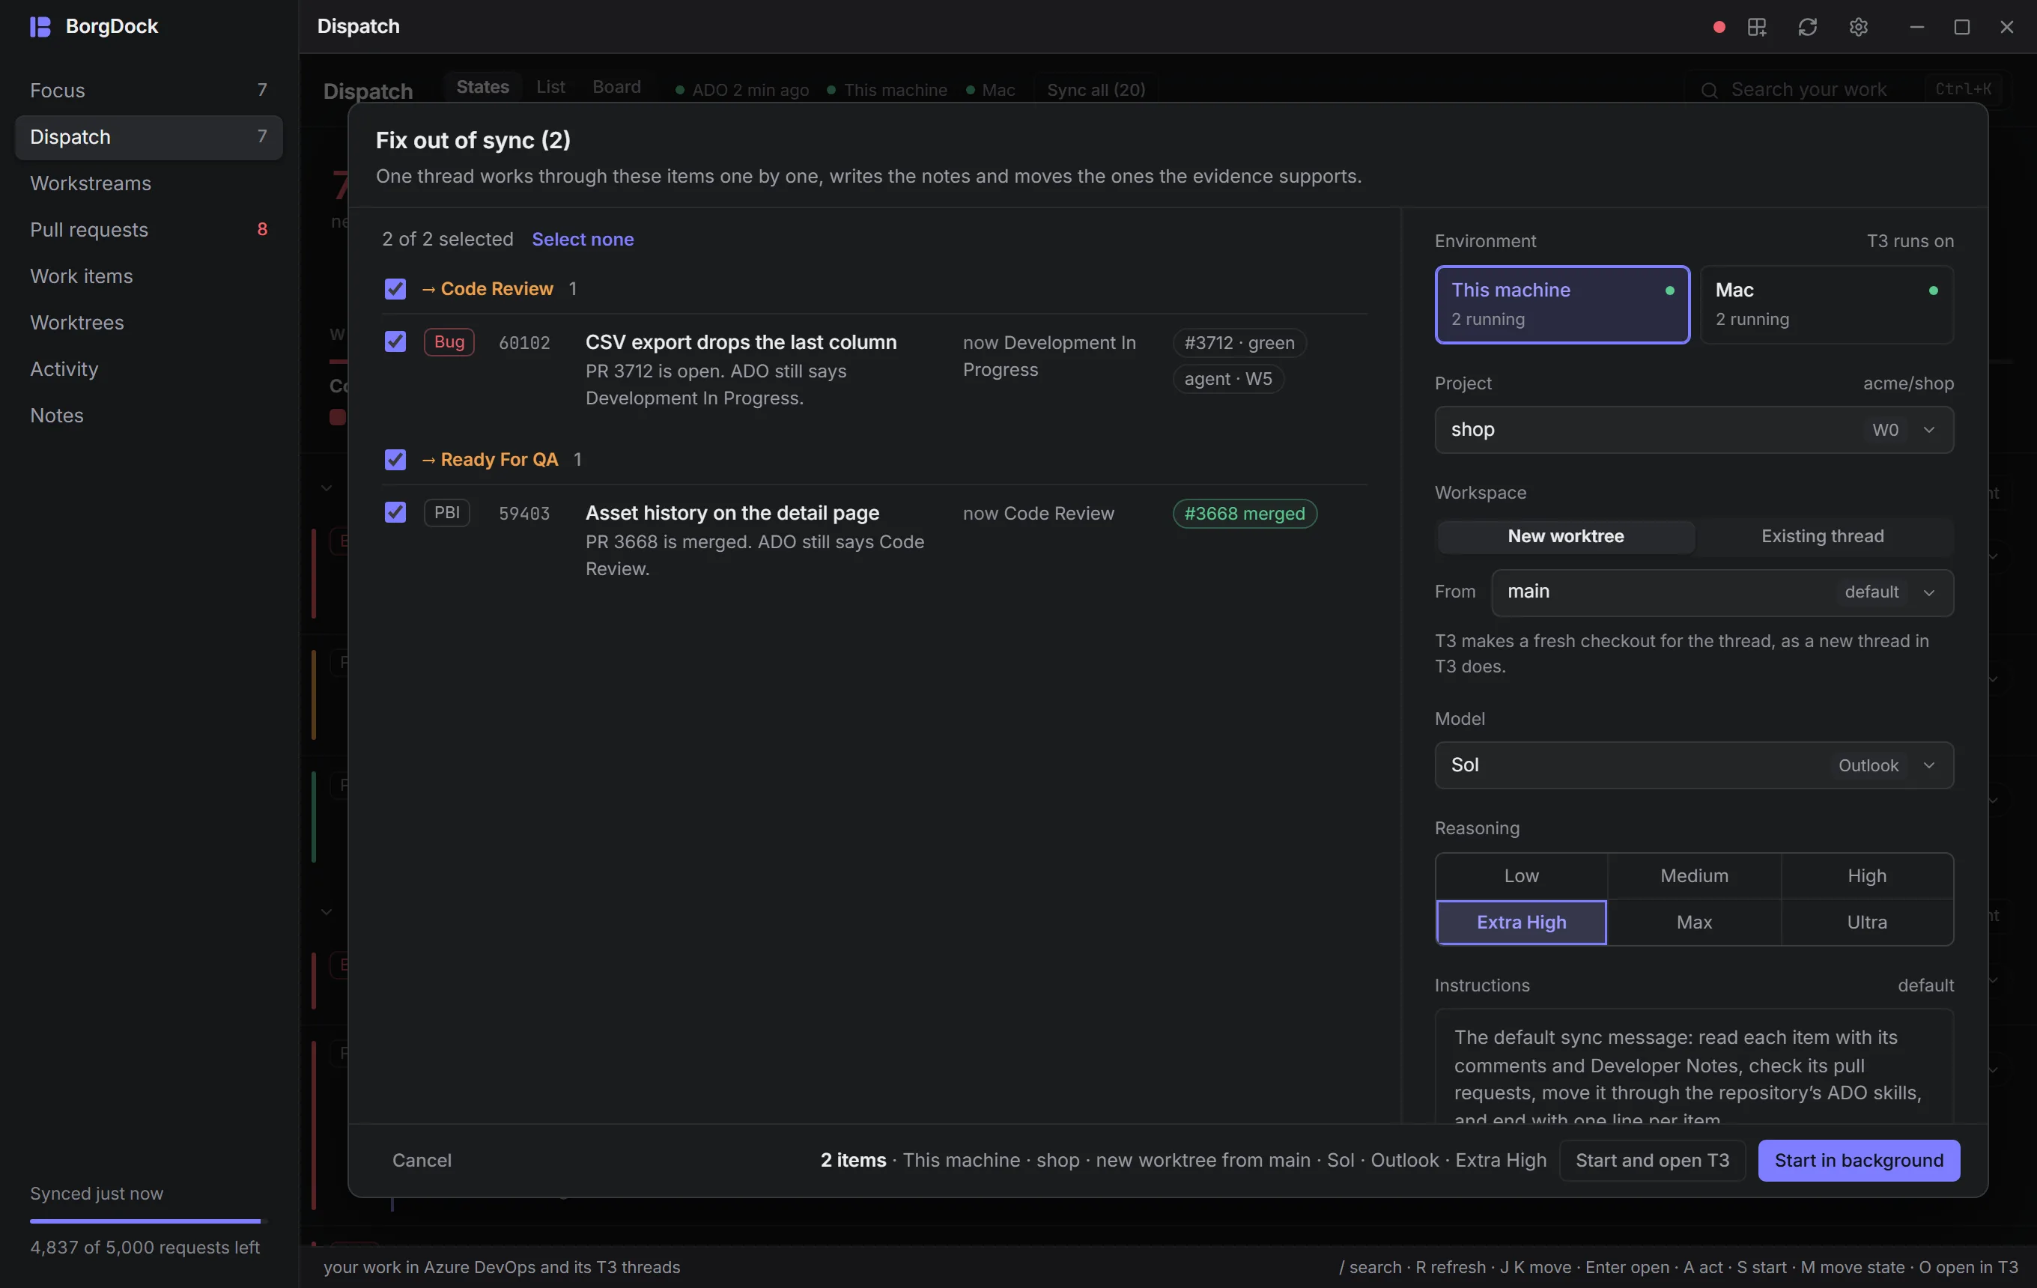Switch to the States view tab
This screenshot has width=2037, height=1288.
tap(483, 87)
